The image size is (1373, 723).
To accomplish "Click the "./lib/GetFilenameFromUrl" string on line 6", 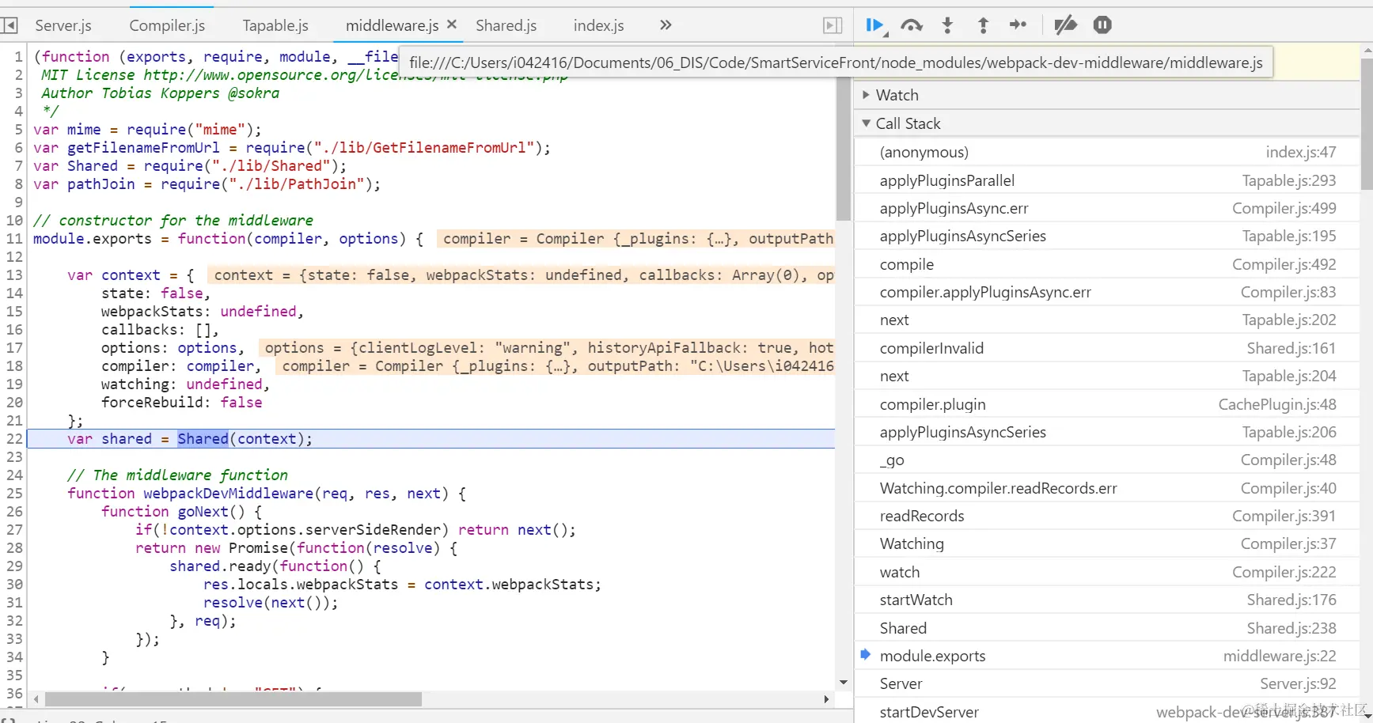I will point(424,148).
